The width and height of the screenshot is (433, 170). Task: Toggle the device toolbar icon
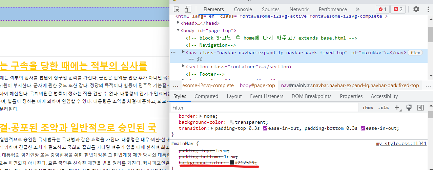(x=188, y=9)
